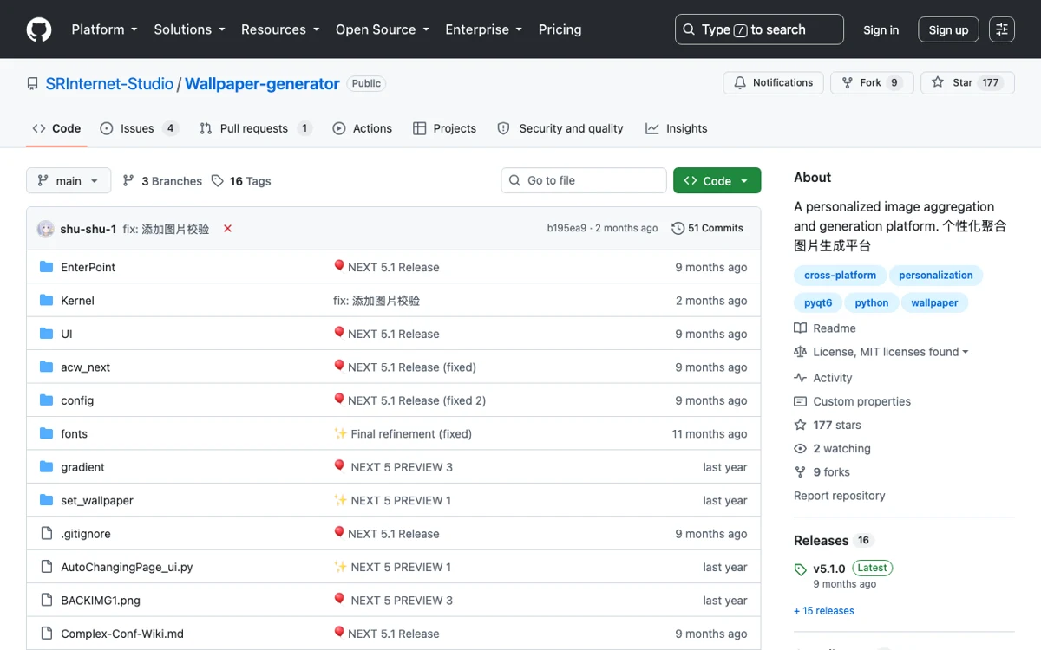The height and width of the screenshot is (650, 1041).
Task: Open the header appearance settings icon
Action: (x=1002, y=29)
